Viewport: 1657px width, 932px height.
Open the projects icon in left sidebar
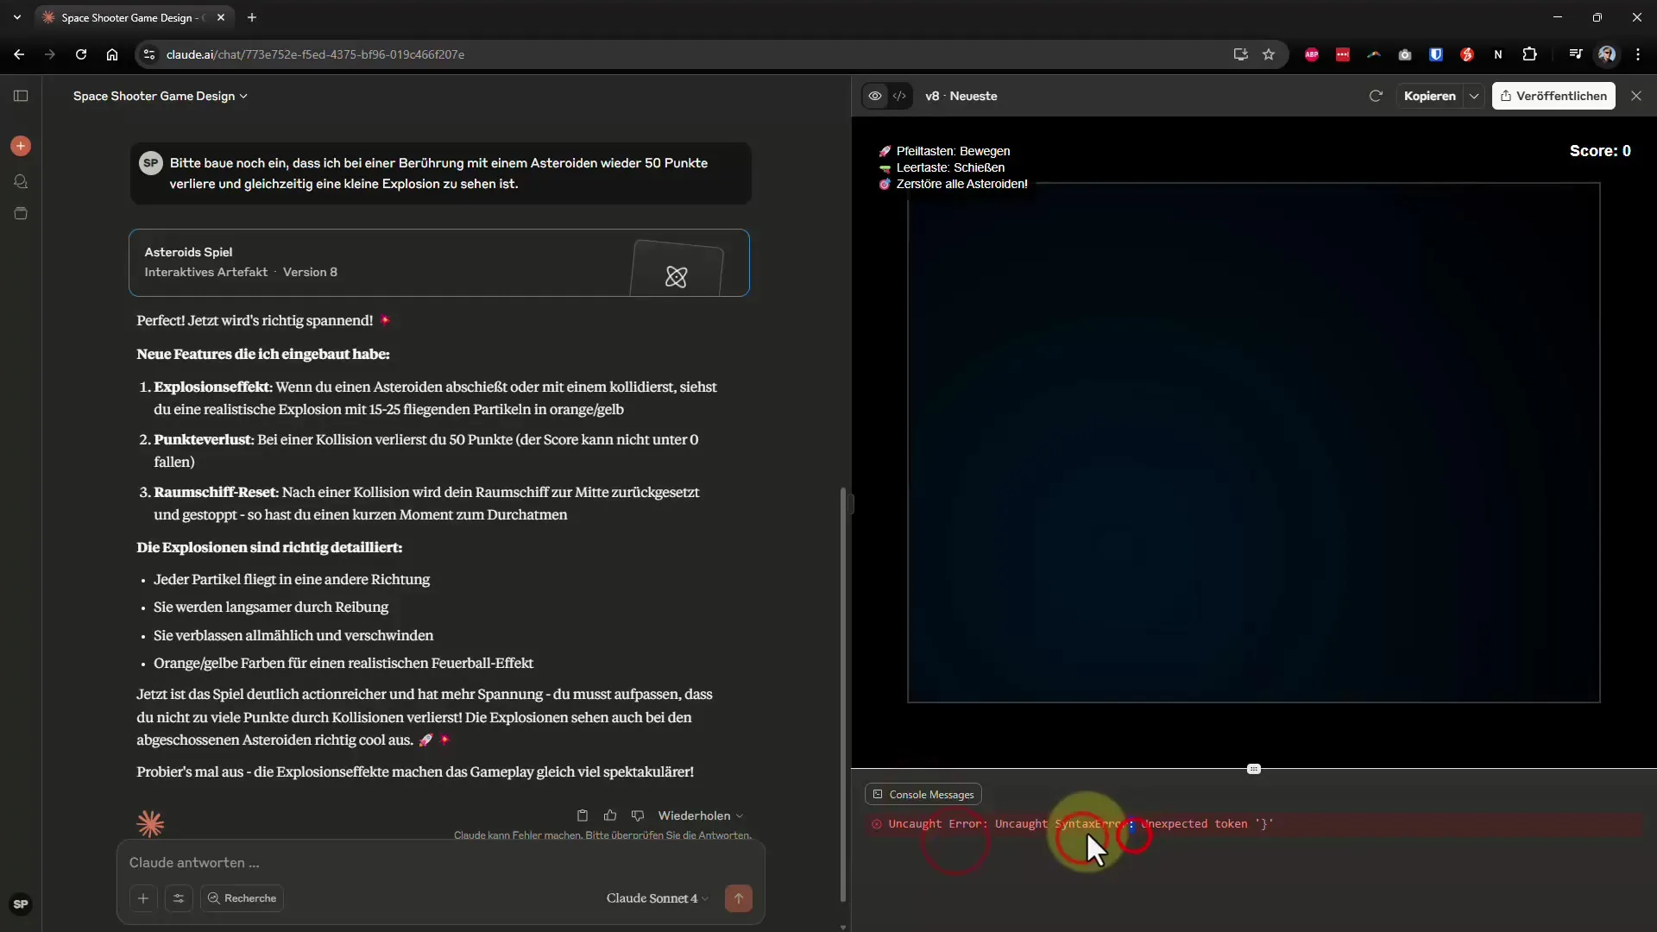(x=21, y=213)
